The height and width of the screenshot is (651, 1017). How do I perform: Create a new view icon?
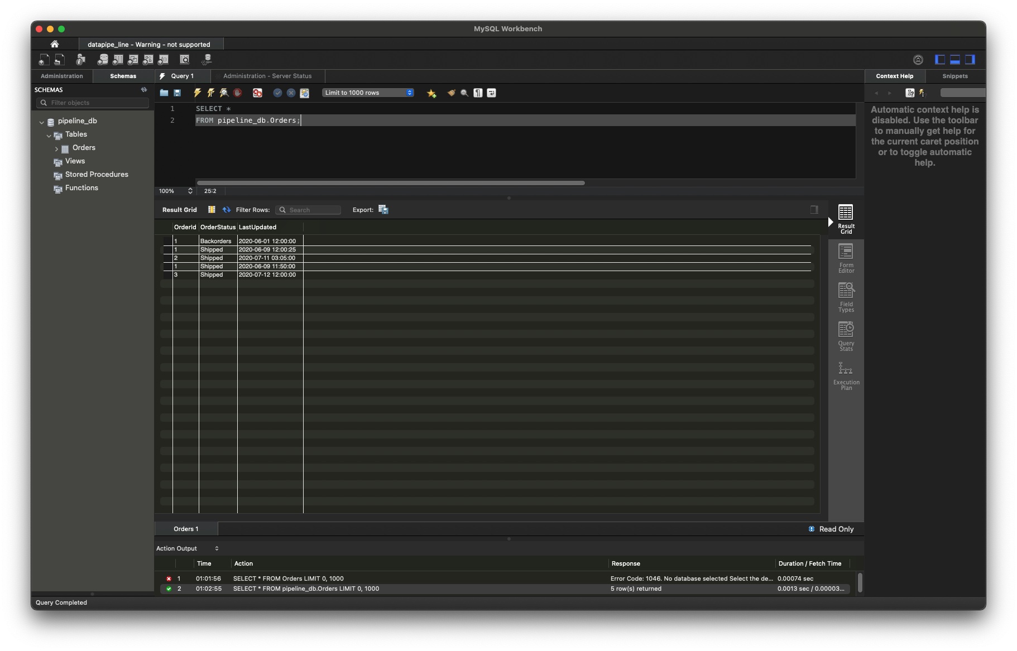tap(133, 59)
